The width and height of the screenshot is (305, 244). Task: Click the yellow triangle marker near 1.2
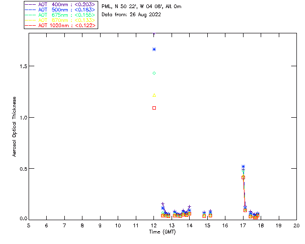[x=154, y=95]
